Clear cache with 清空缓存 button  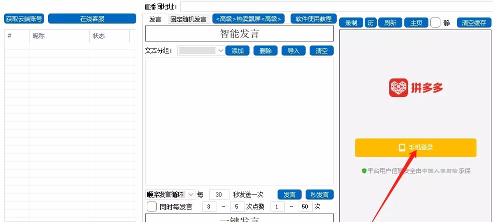(473, 22)
